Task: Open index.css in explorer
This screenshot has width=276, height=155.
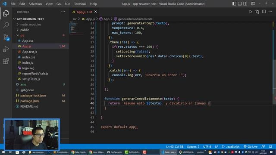Action: 41,57
